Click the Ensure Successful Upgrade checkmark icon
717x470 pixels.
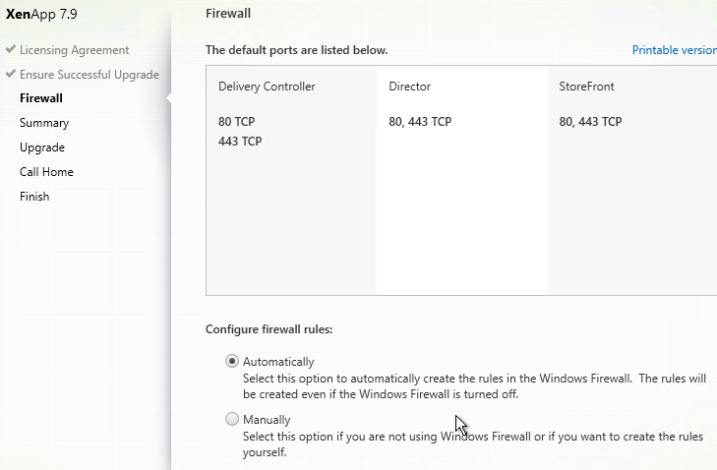point(11,73)
